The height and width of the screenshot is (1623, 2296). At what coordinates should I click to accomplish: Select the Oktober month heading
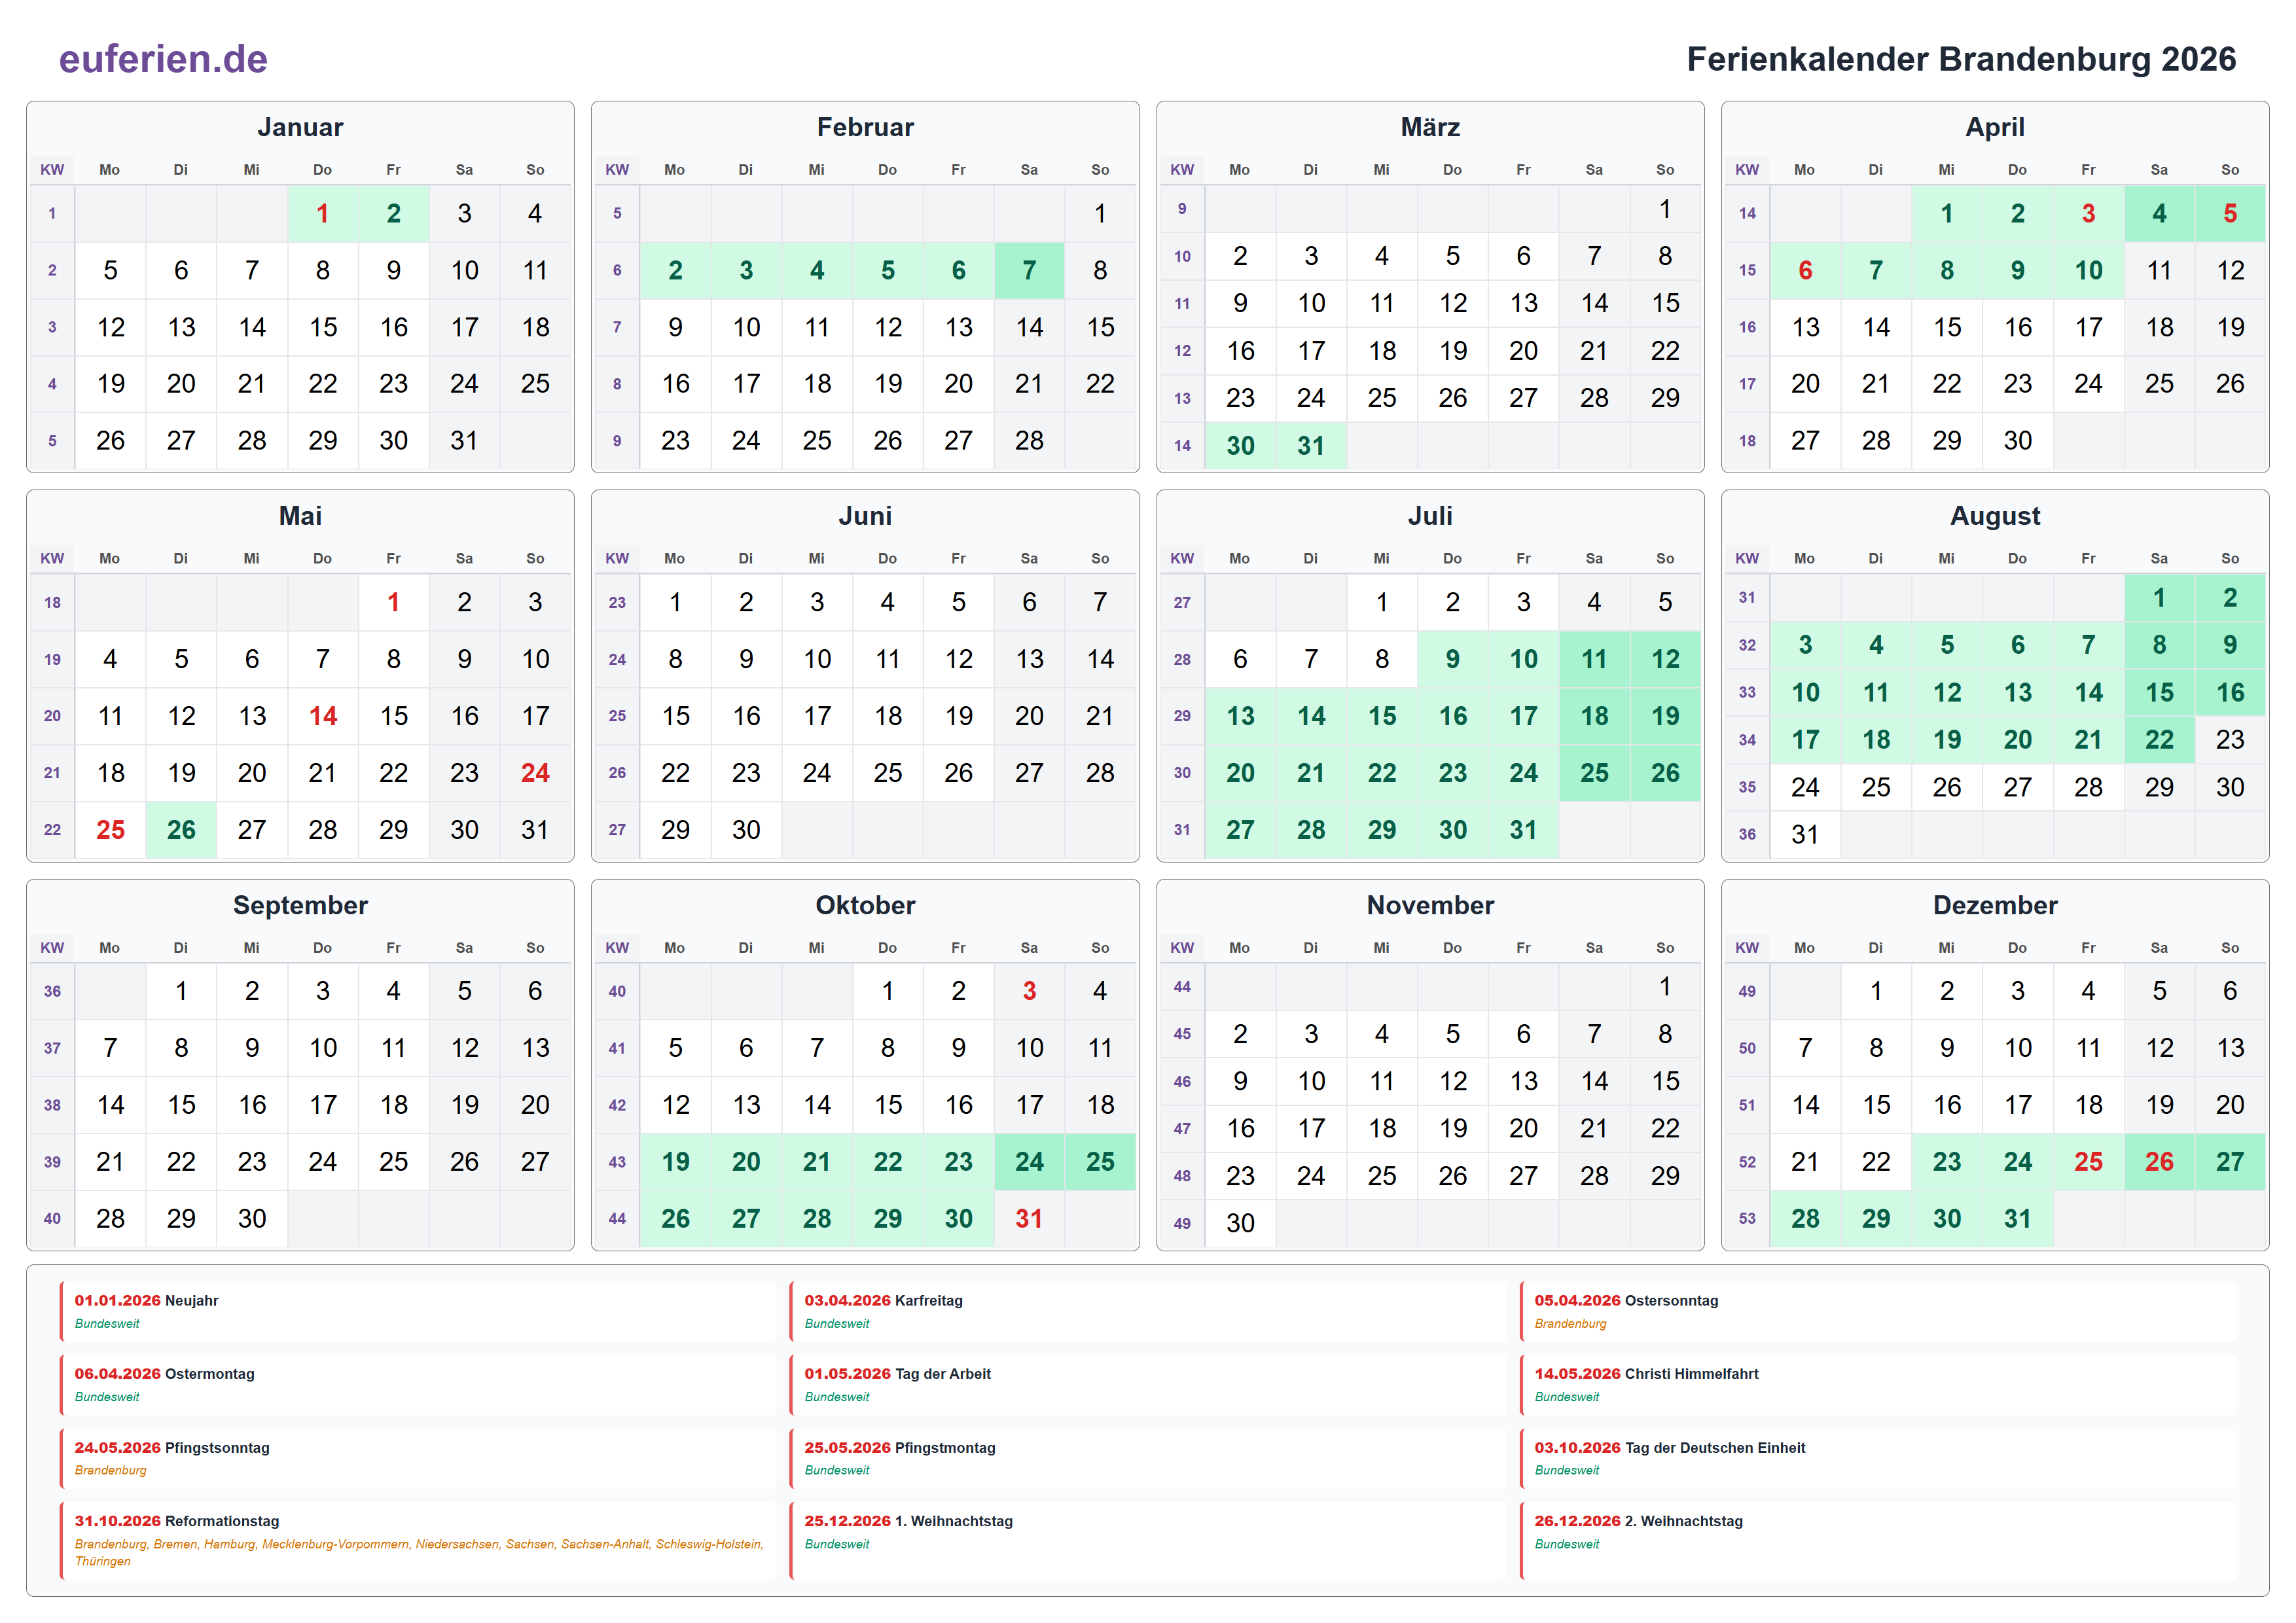[x=865, y=905]
